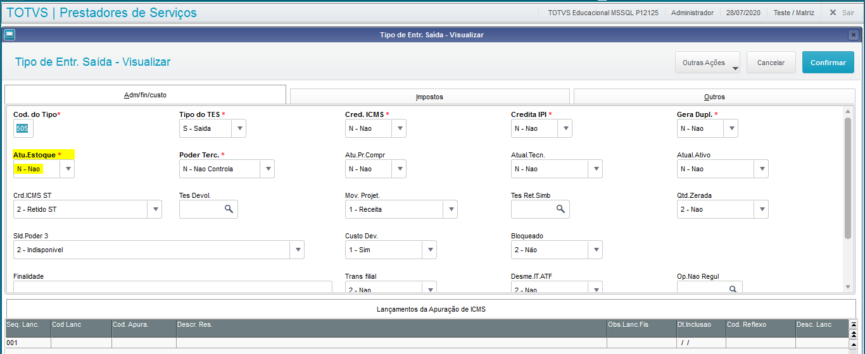
Task: Open the Atual.Ativo dropdown
Action: pyautogui.click(x=761, y=169)
